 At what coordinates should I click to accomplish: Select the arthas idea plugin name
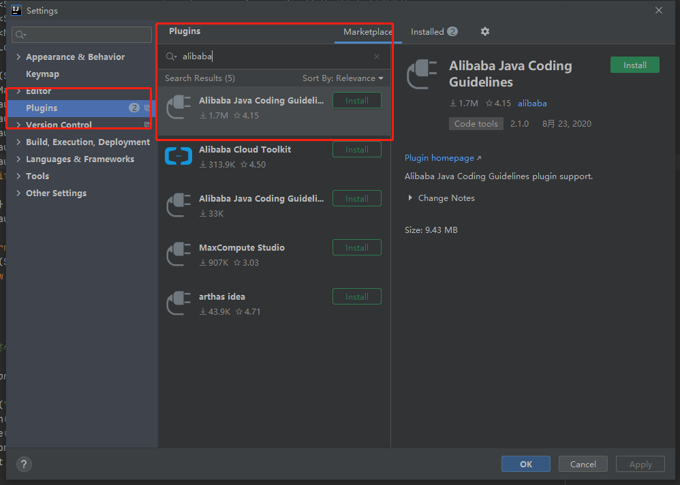tap(222, 296)
